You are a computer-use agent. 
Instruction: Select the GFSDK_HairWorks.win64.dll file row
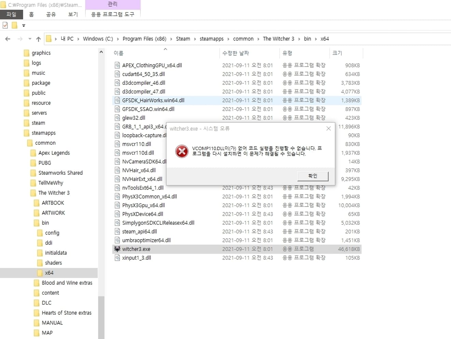tap(237, 100)
